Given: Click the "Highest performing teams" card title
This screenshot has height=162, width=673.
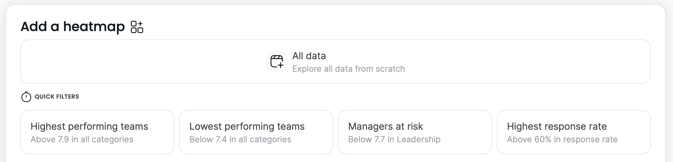Looking at the screenshot, I should coord(89,126).
